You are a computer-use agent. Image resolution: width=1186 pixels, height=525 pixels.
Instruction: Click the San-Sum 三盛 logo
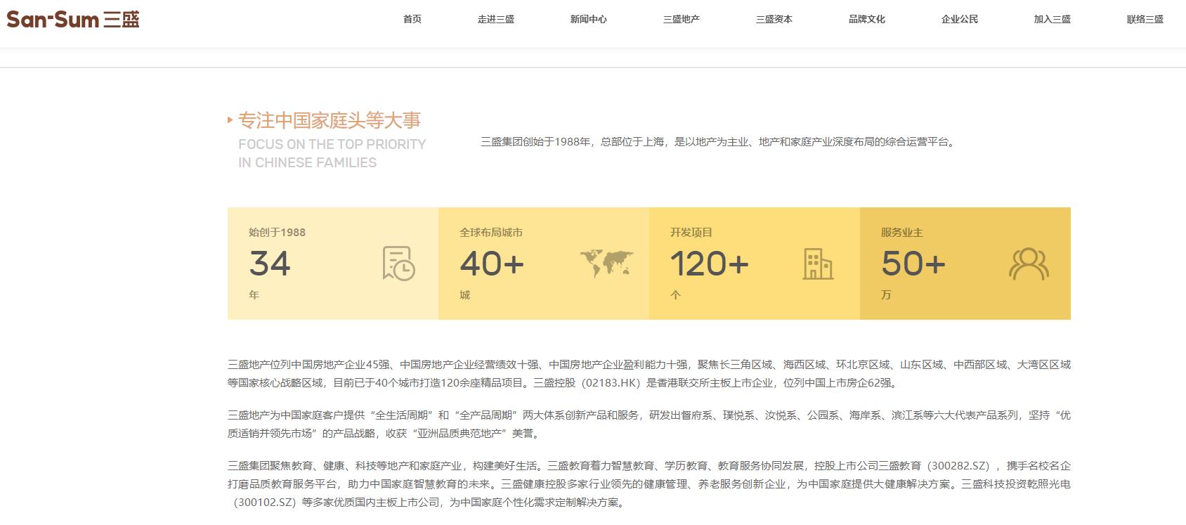73,19
